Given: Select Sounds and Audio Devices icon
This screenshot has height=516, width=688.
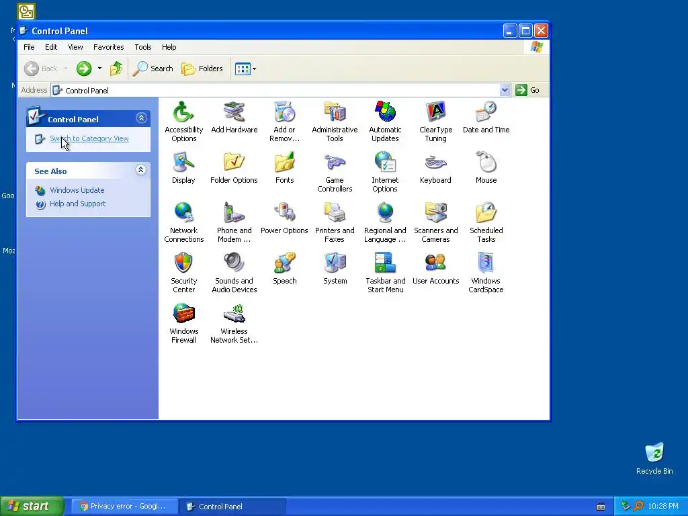Looking at the screenshot, I should [x=234, y=263].
